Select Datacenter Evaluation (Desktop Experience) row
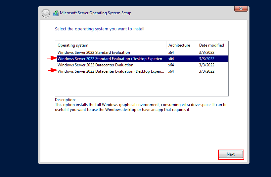Screen dimensions: 271x177 142,71
